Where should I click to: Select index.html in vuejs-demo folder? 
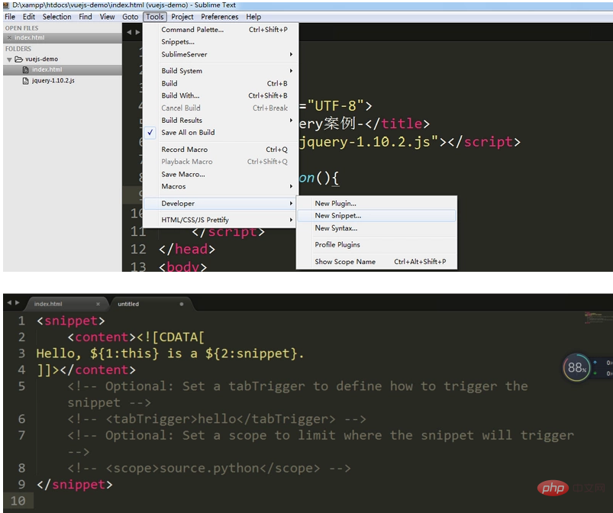[63, 69]
